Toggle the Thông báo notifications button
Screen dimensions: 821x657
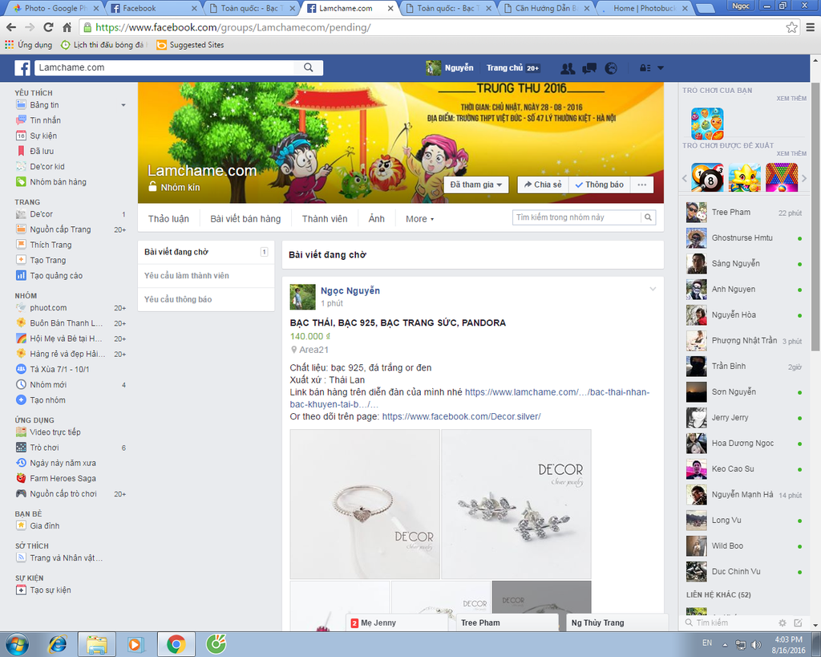click(600, 185)
